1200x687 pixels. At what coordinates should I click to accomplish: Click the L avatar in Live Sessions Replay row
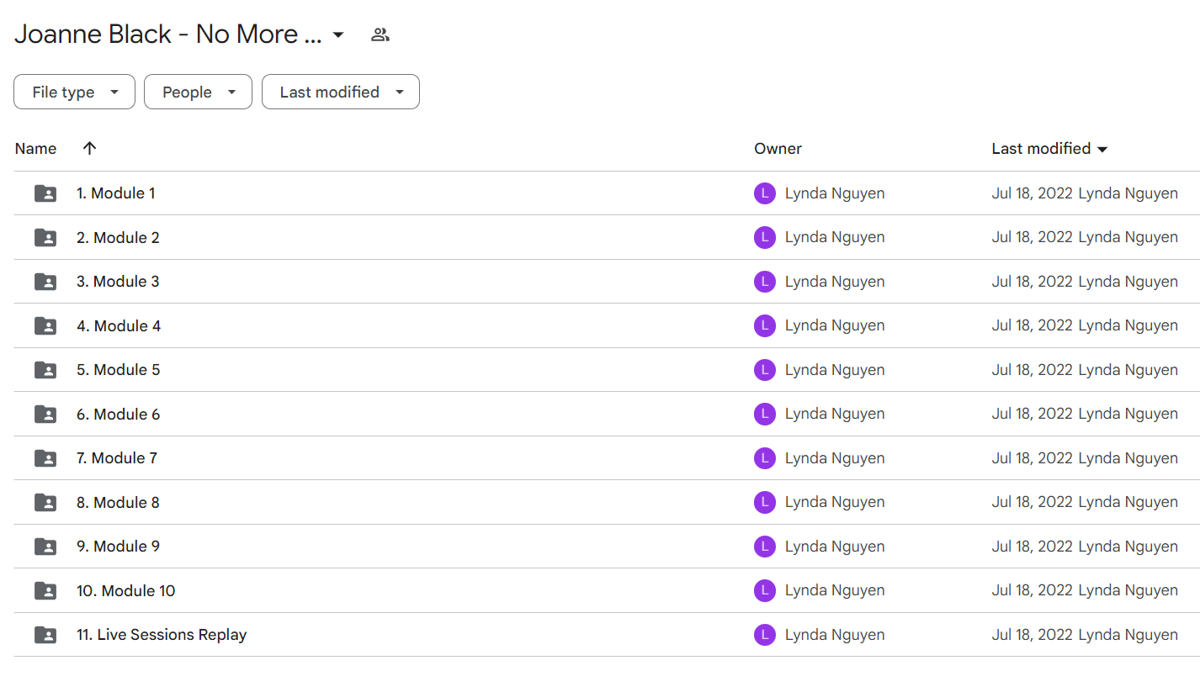764,635
